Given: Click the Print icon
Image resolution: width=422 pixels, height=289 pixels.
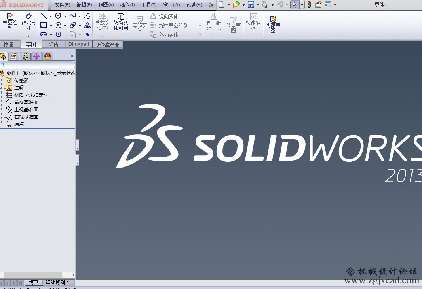Looking at the screenshot, I should [x=265, y=4].
